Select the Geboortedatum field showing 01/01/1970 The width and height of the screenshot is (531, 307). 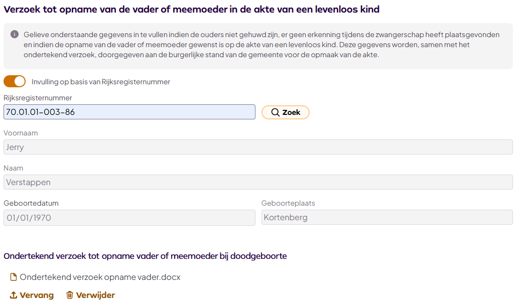[x=129, y=217]
